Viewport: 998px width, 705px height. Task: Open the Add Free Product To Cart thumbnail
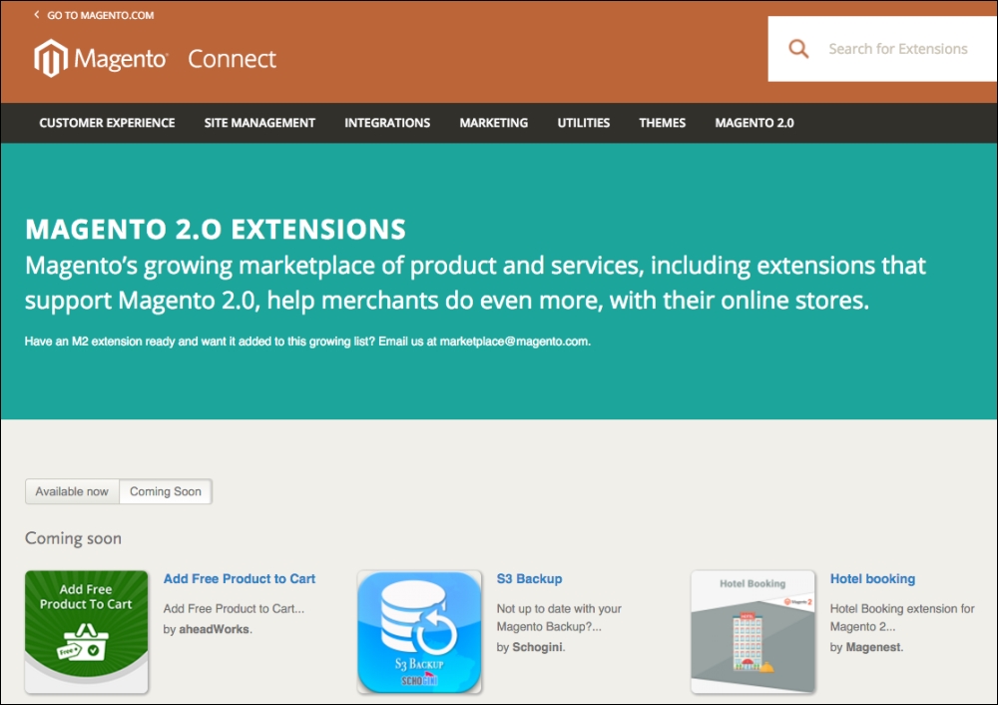tap(86, 631)
